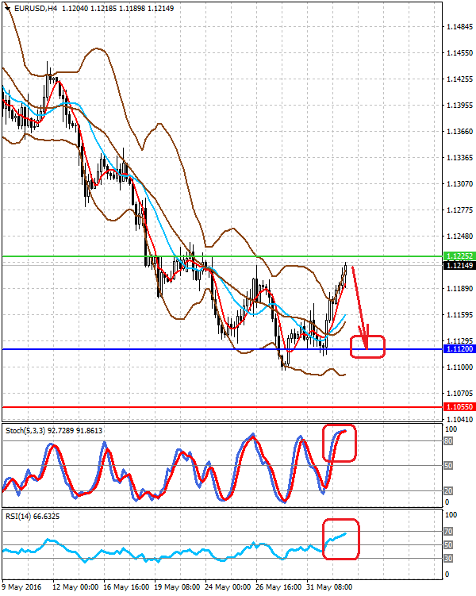Image resolution: width=476 pixels, height=596 pixels.
Task: Click the 19 May 08:00 time label
Action: (177, 587)
